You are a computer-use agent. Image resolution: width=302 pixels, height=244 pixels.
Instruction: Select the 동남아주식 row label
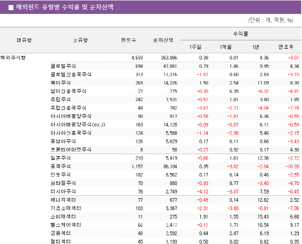click(x=63, y=141)
